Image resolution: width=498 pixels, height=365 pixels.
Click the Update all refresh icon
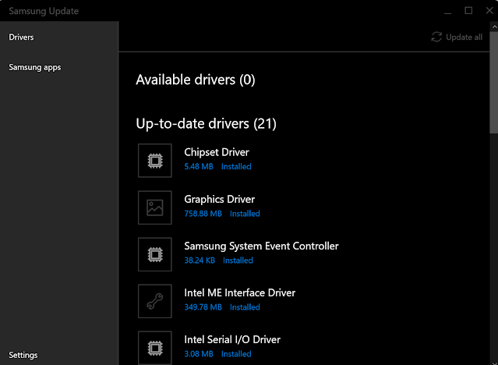click(x=436, y=37)
